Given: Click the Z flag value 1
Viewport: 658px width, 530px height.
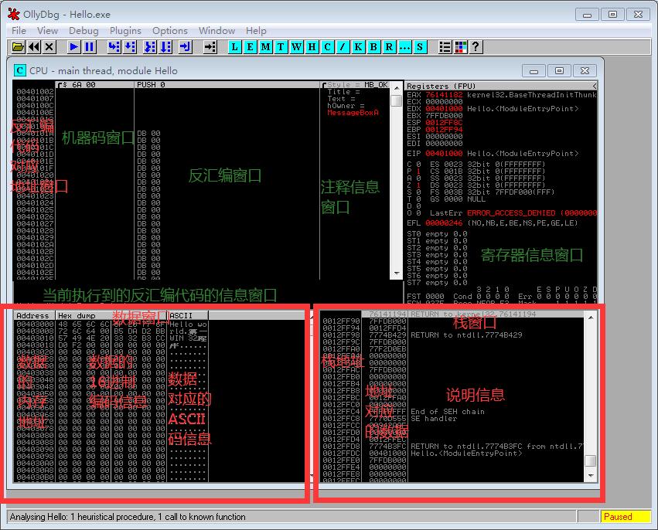Looking at the screenshot, I should click(x=418, y=185).
